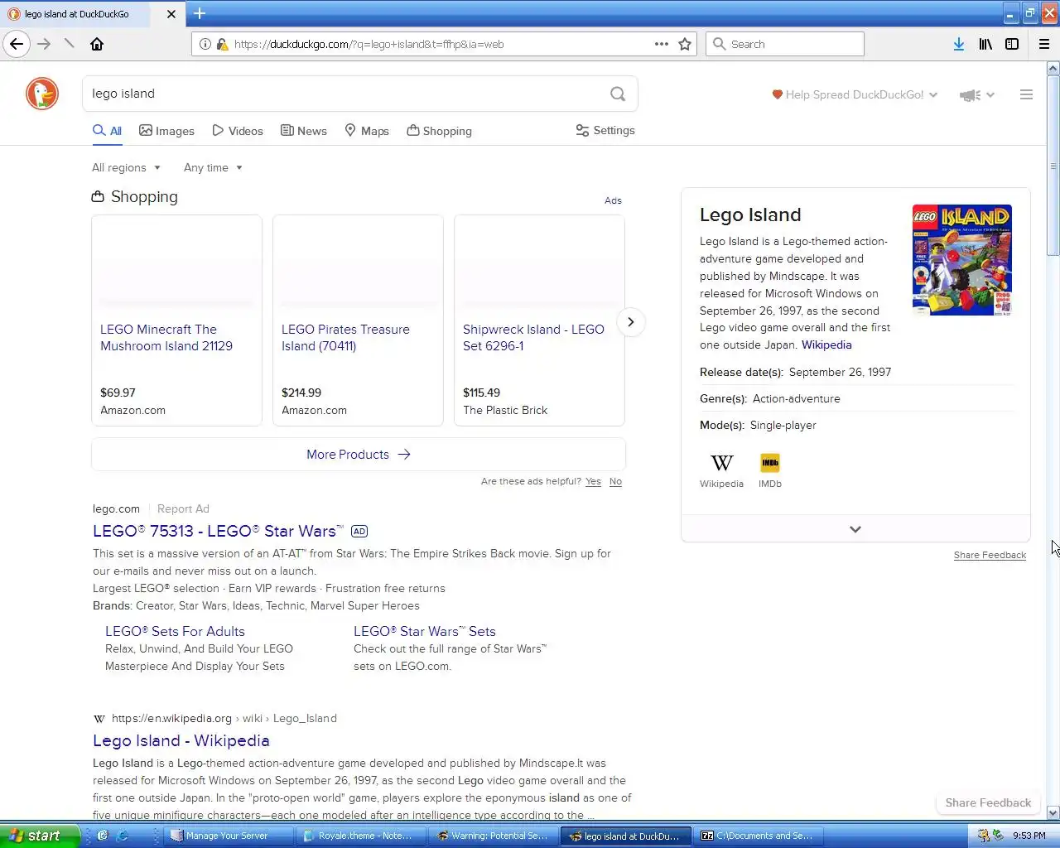Screen dimensions: 1060x848
Task: Go back with the browser back arrow
Action: (x=17, y=44)
